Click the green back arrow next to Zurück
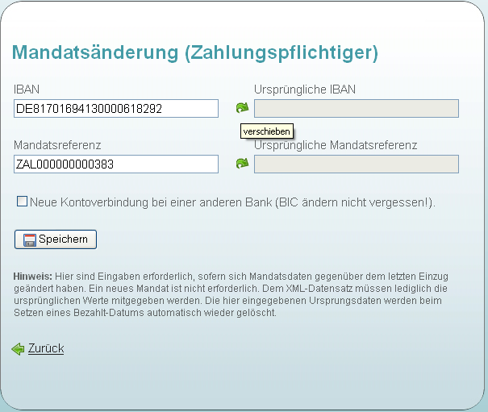488x412 pixels. pyautogui.click(x=18, y=349)
